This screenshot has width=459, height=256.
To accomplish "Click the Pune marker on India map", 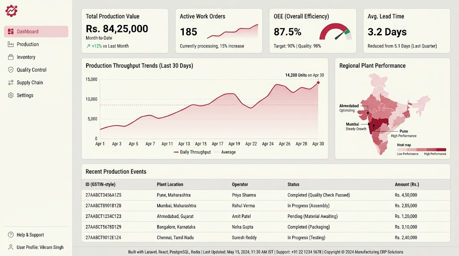I will (x=374, y=126).
